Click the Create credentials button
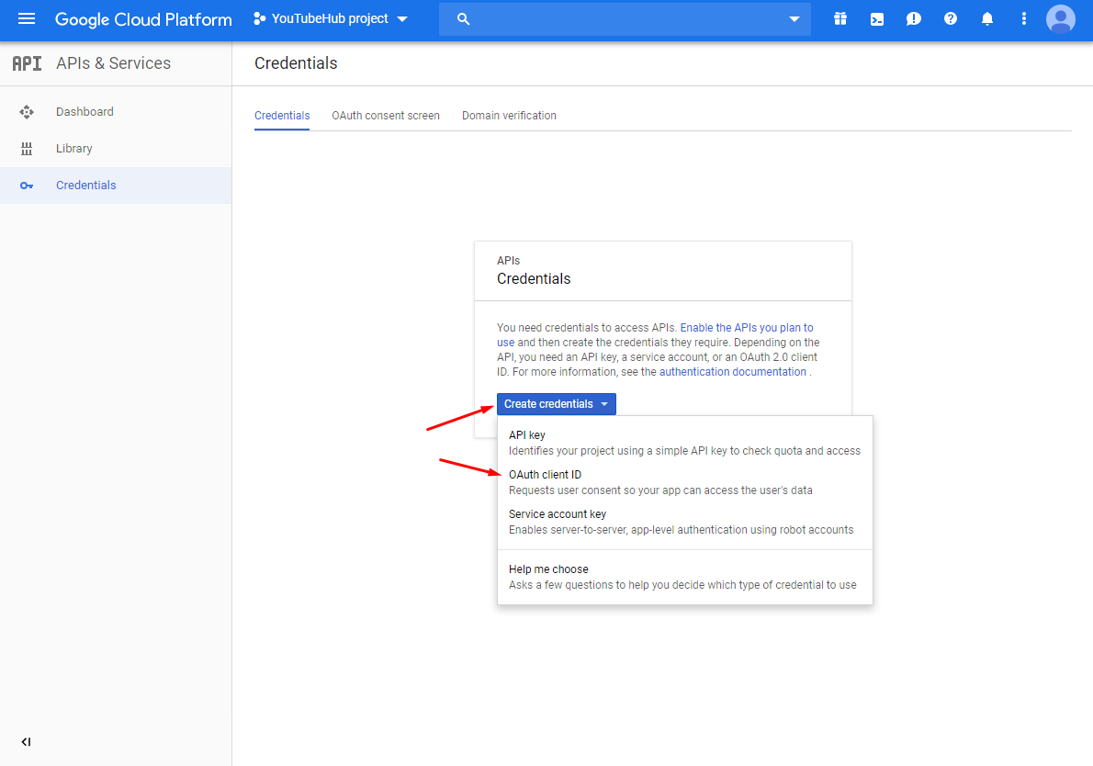The width and height of the screenshot is (1093, 766). click(x=556, y=404)
